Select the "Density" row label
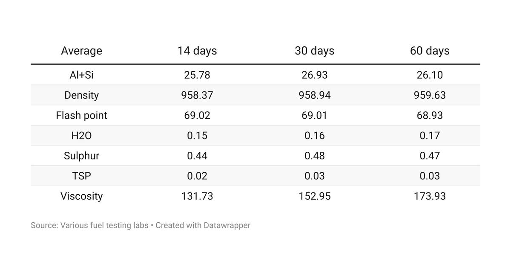This screenshot has height=261, width=511. tap(81, 95)
